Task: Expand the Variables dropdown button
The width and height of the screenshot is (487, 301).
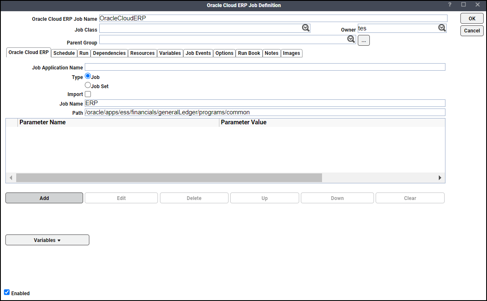Action: (47, 240)
